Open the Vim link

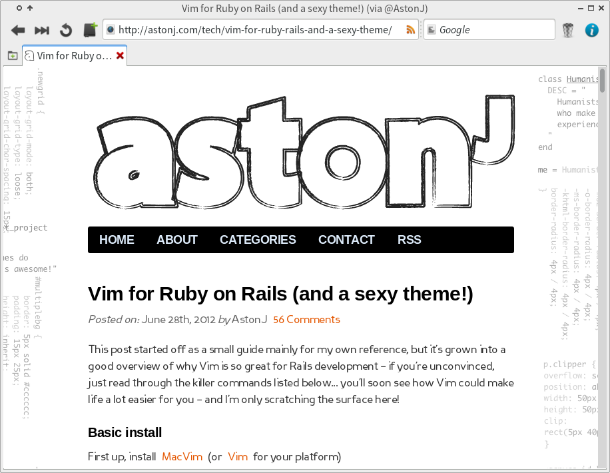tap(238, 456)
